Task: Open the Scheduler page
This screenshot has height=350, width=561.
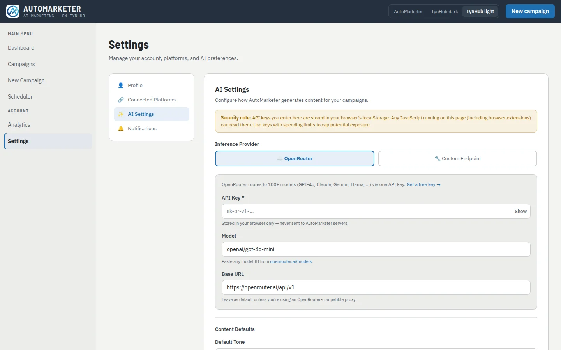Action: point(48,97)
